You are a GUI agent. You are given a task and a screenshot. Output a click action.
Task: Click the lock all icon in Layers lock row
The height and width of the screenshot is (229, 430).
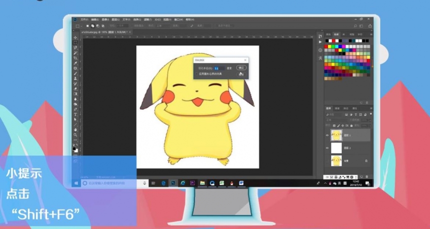[351, 125]
